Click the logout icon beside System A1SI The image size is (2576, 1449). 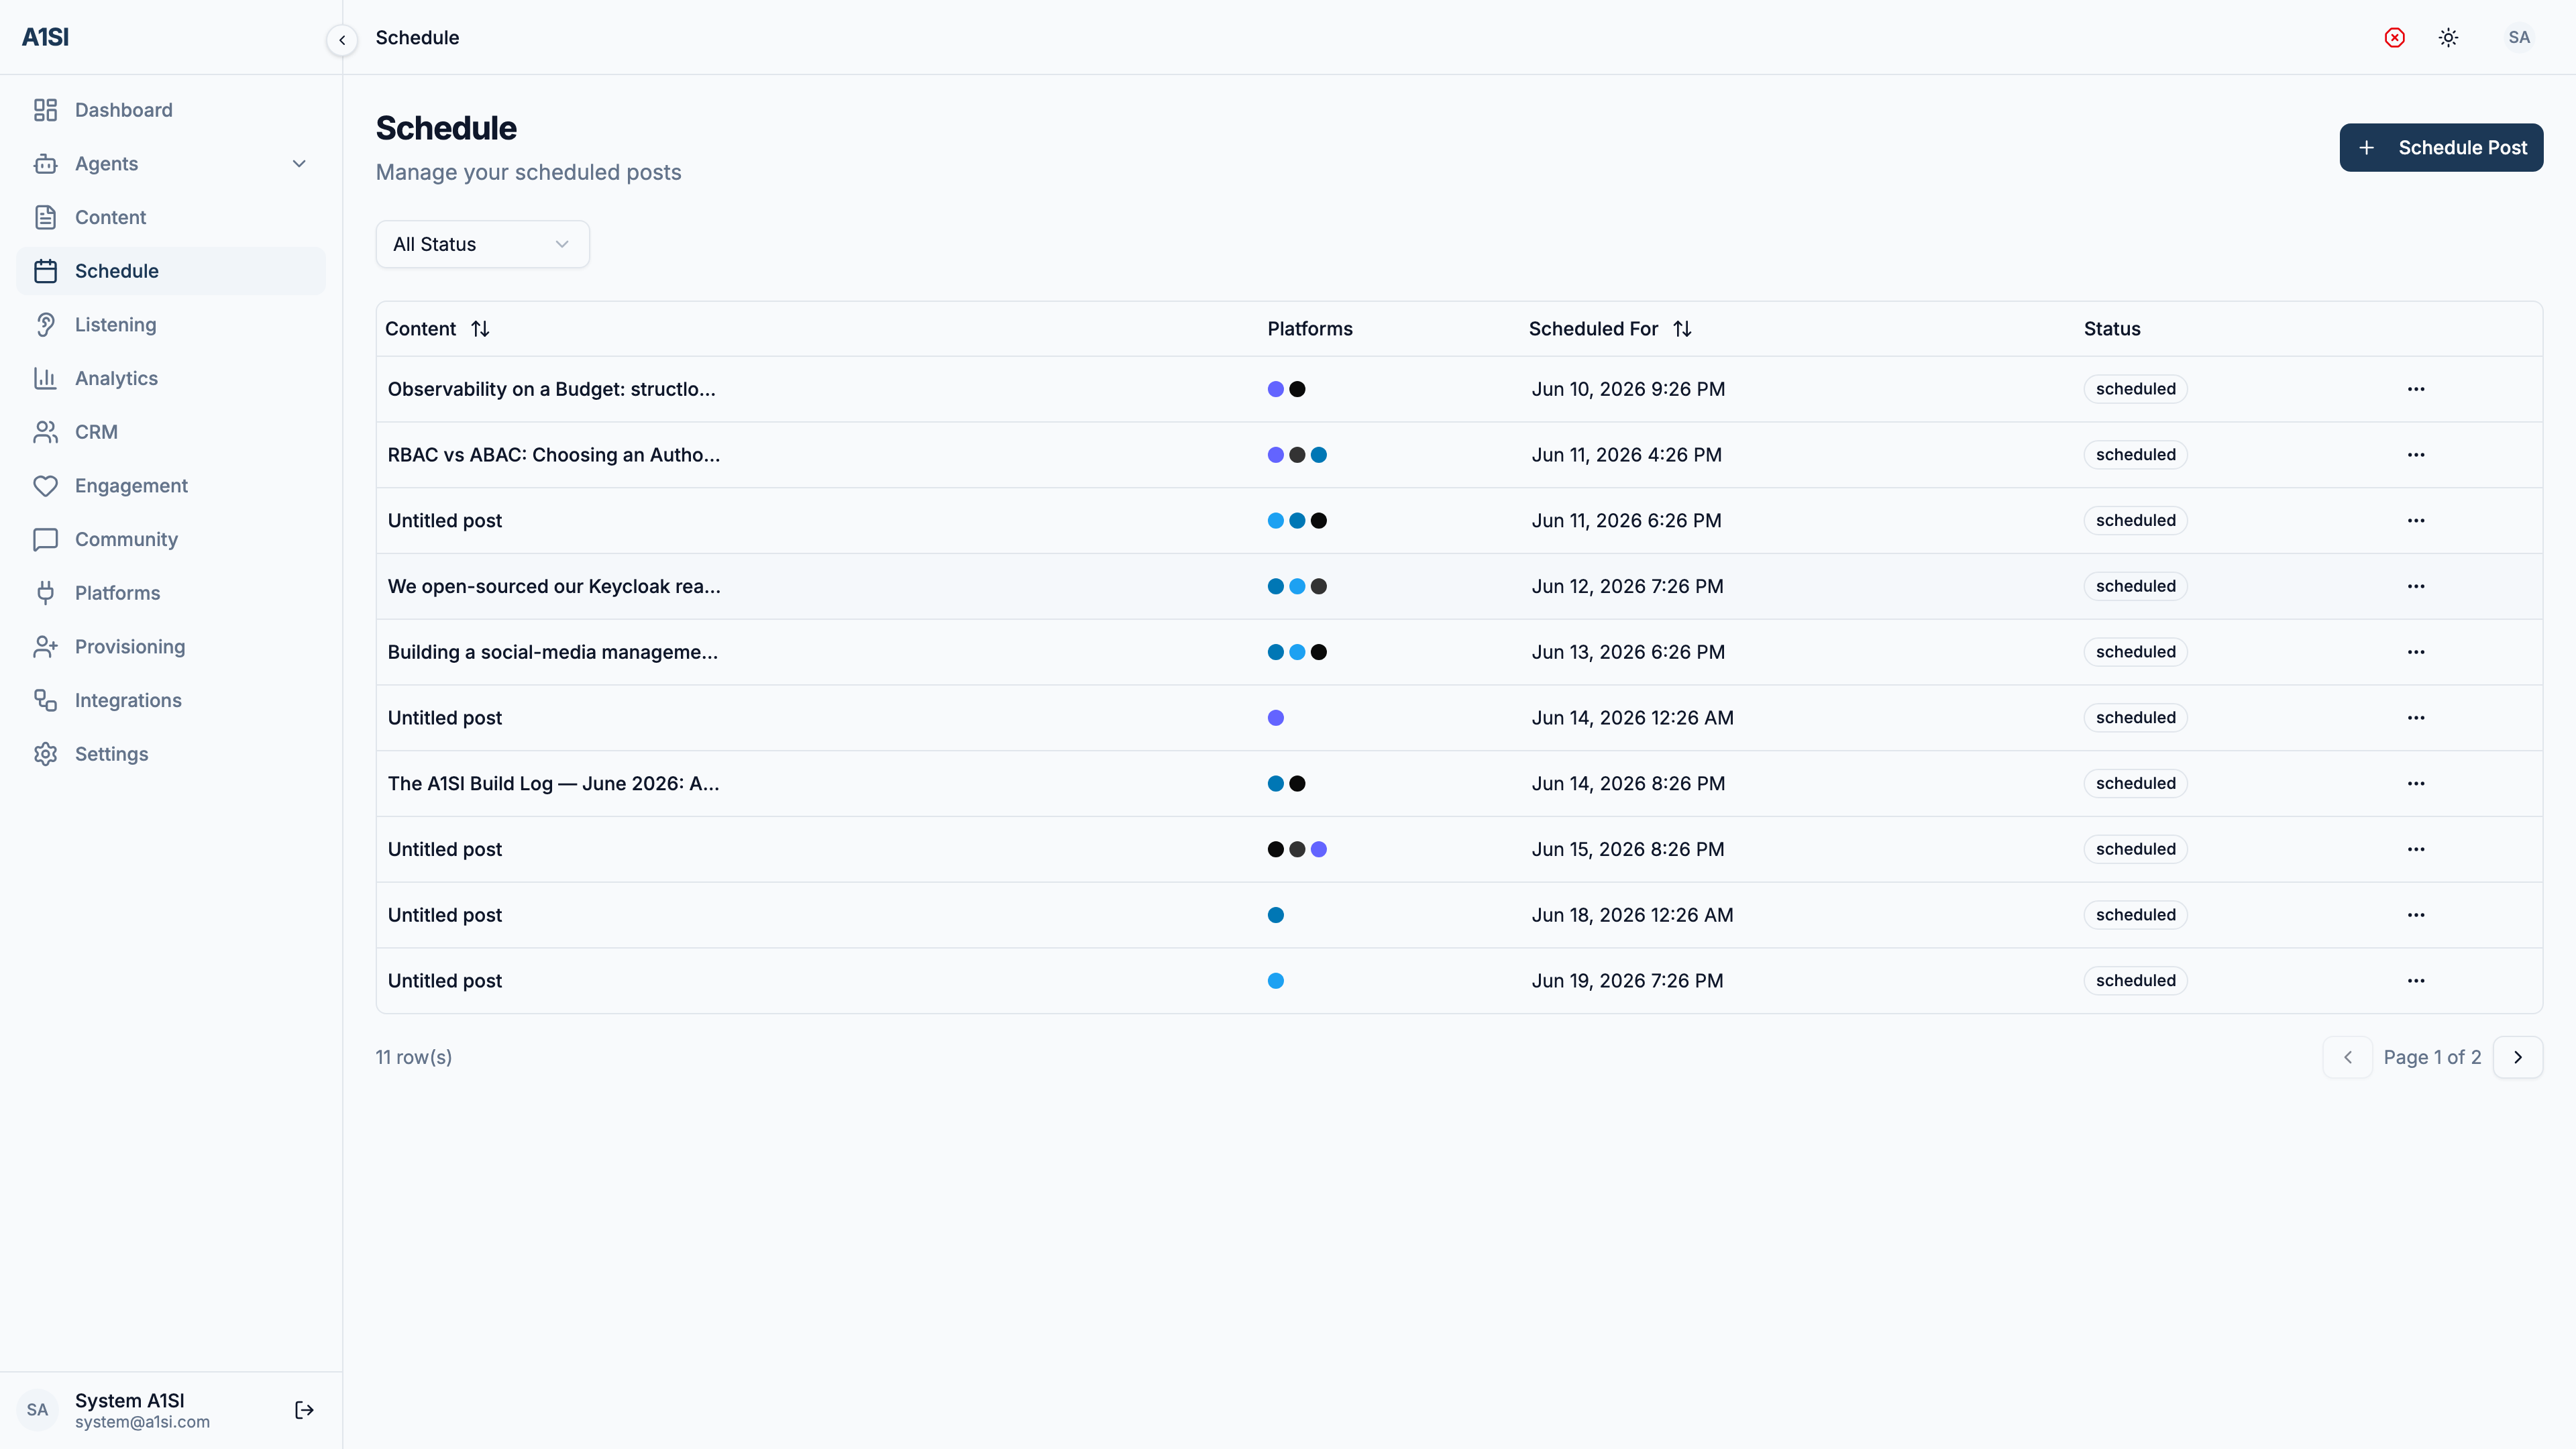coord(305,1410)
